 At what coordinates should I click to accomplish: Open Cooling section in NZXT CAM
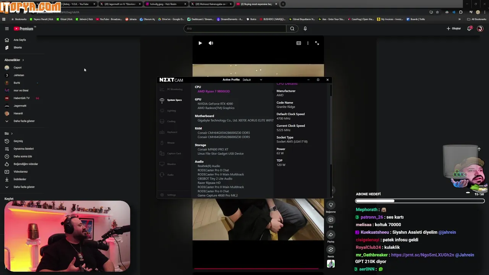[168, 121]
